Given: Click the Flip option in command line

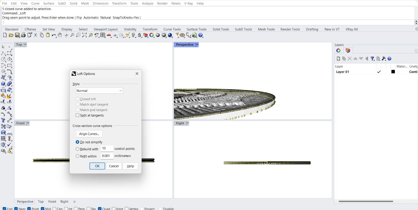Looking at the screenshot, I should (79, 17).
